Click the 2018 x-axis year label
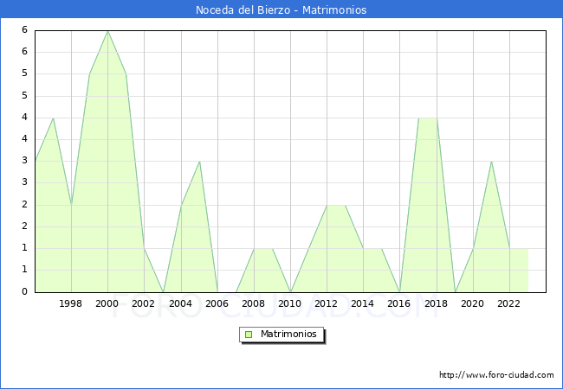Image resolution: width=563 pixels, height=389 pixels. (437, 303)
